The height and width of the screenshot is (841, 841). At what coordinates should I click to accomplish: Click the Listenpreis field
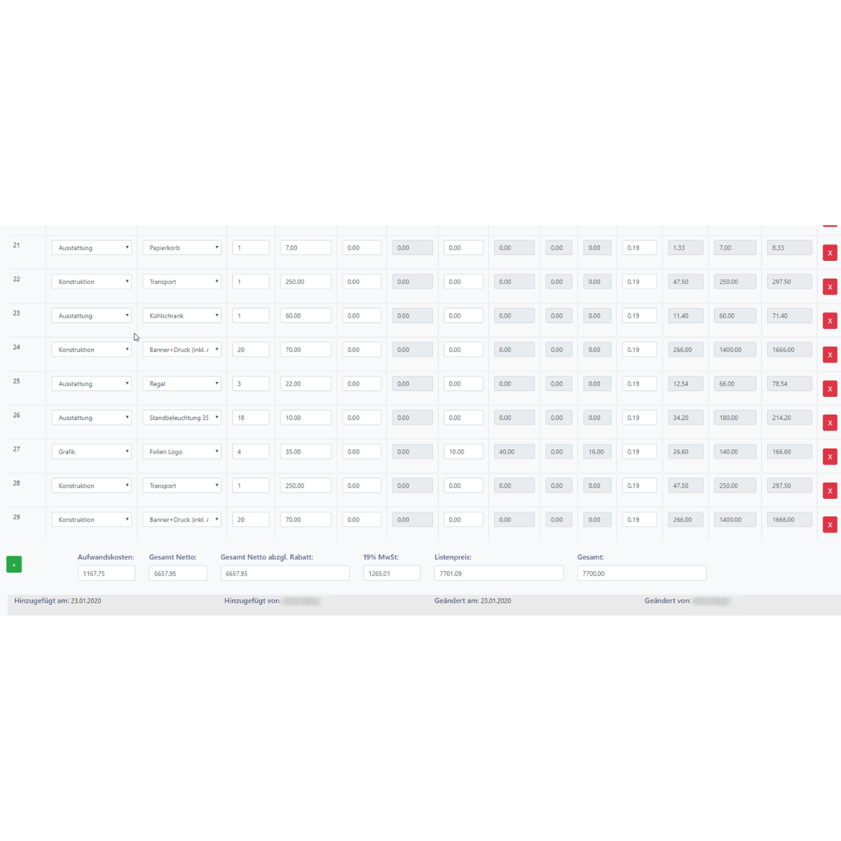498,573
